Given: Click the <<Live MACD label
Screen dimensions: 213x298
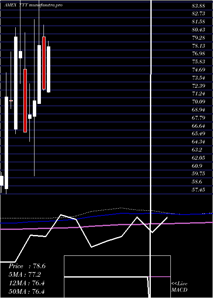Looking at the screenshot, I should 179,287.
